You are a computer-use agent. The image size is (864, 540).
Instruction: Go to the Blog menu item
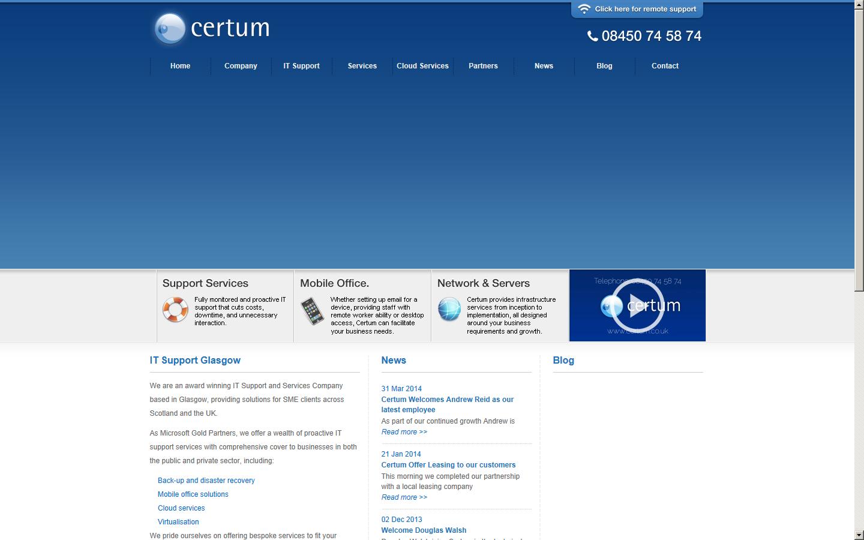[604, 66]
